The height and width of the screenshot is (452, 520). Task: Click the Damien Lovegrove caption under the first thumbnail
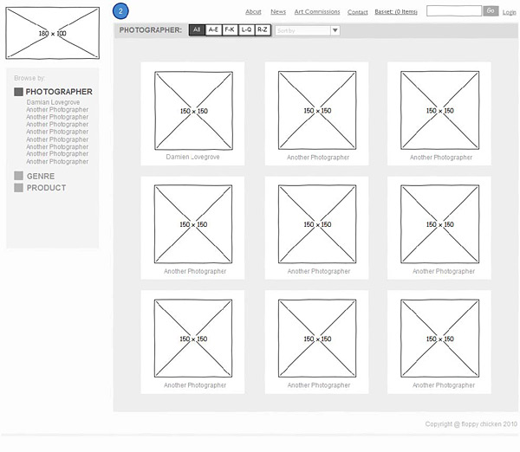[x=192, y=157]
